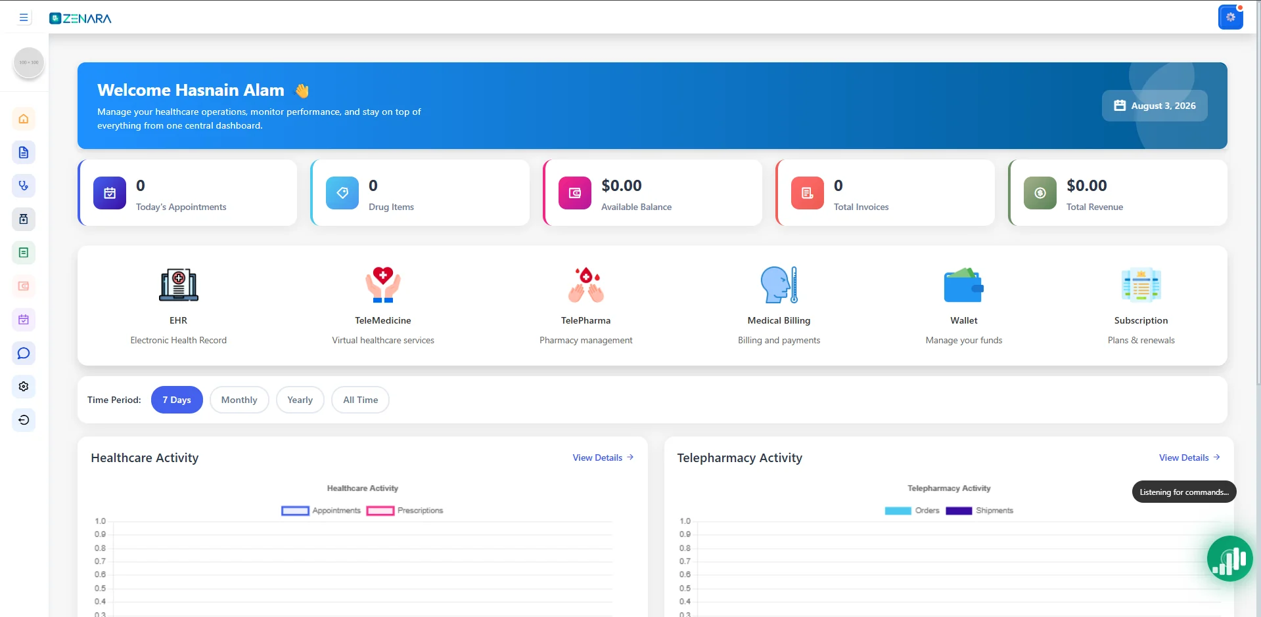Open View Details for Telepharmacy Activity

tap(1189, 457)
